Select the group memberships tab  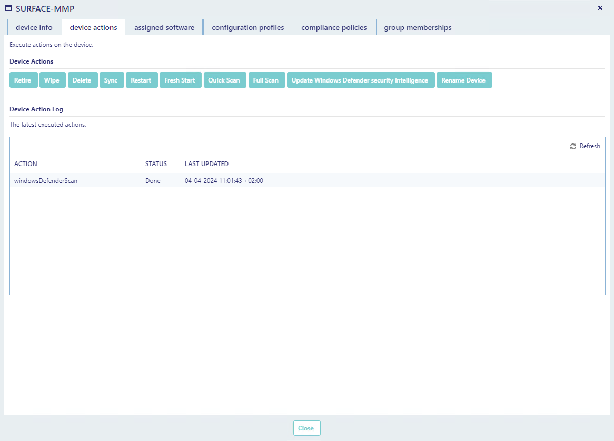tap(418, 27)
